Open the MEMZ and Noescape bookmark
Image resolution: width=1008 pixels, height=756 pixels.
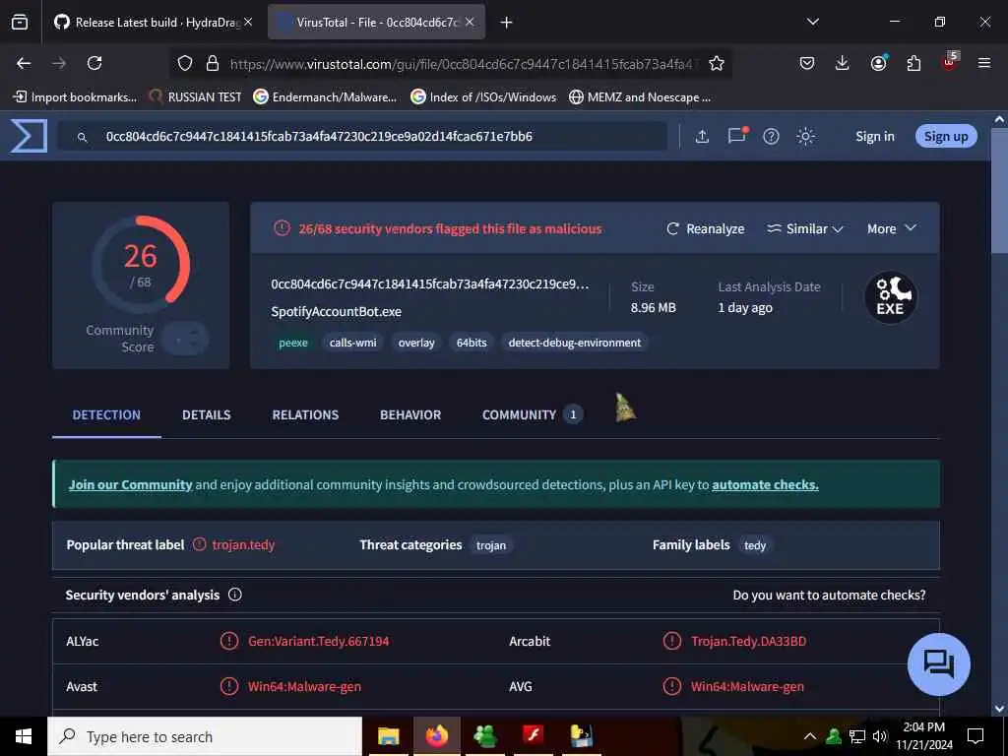click(640, 97)
